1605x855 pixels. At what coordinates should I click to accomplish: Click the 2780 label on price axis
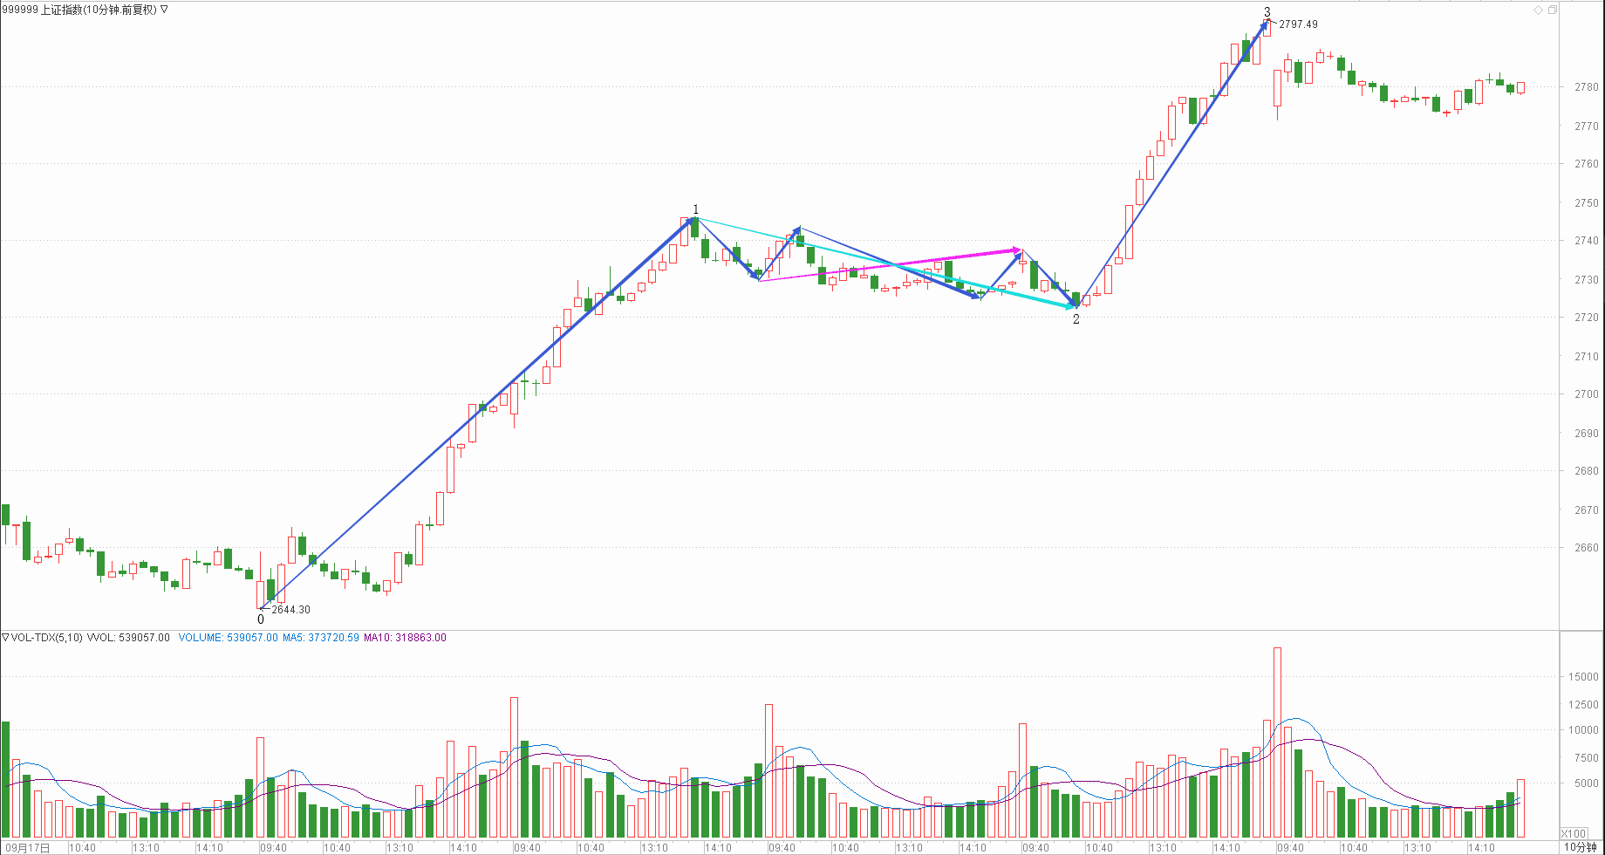[1586, 87]
